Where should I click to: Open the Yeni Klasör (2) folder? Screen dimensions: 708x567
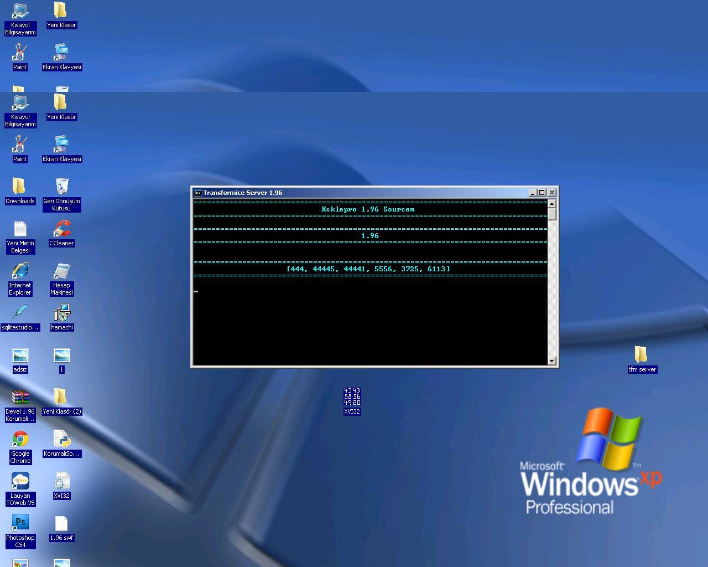click(x=61, y=401)
